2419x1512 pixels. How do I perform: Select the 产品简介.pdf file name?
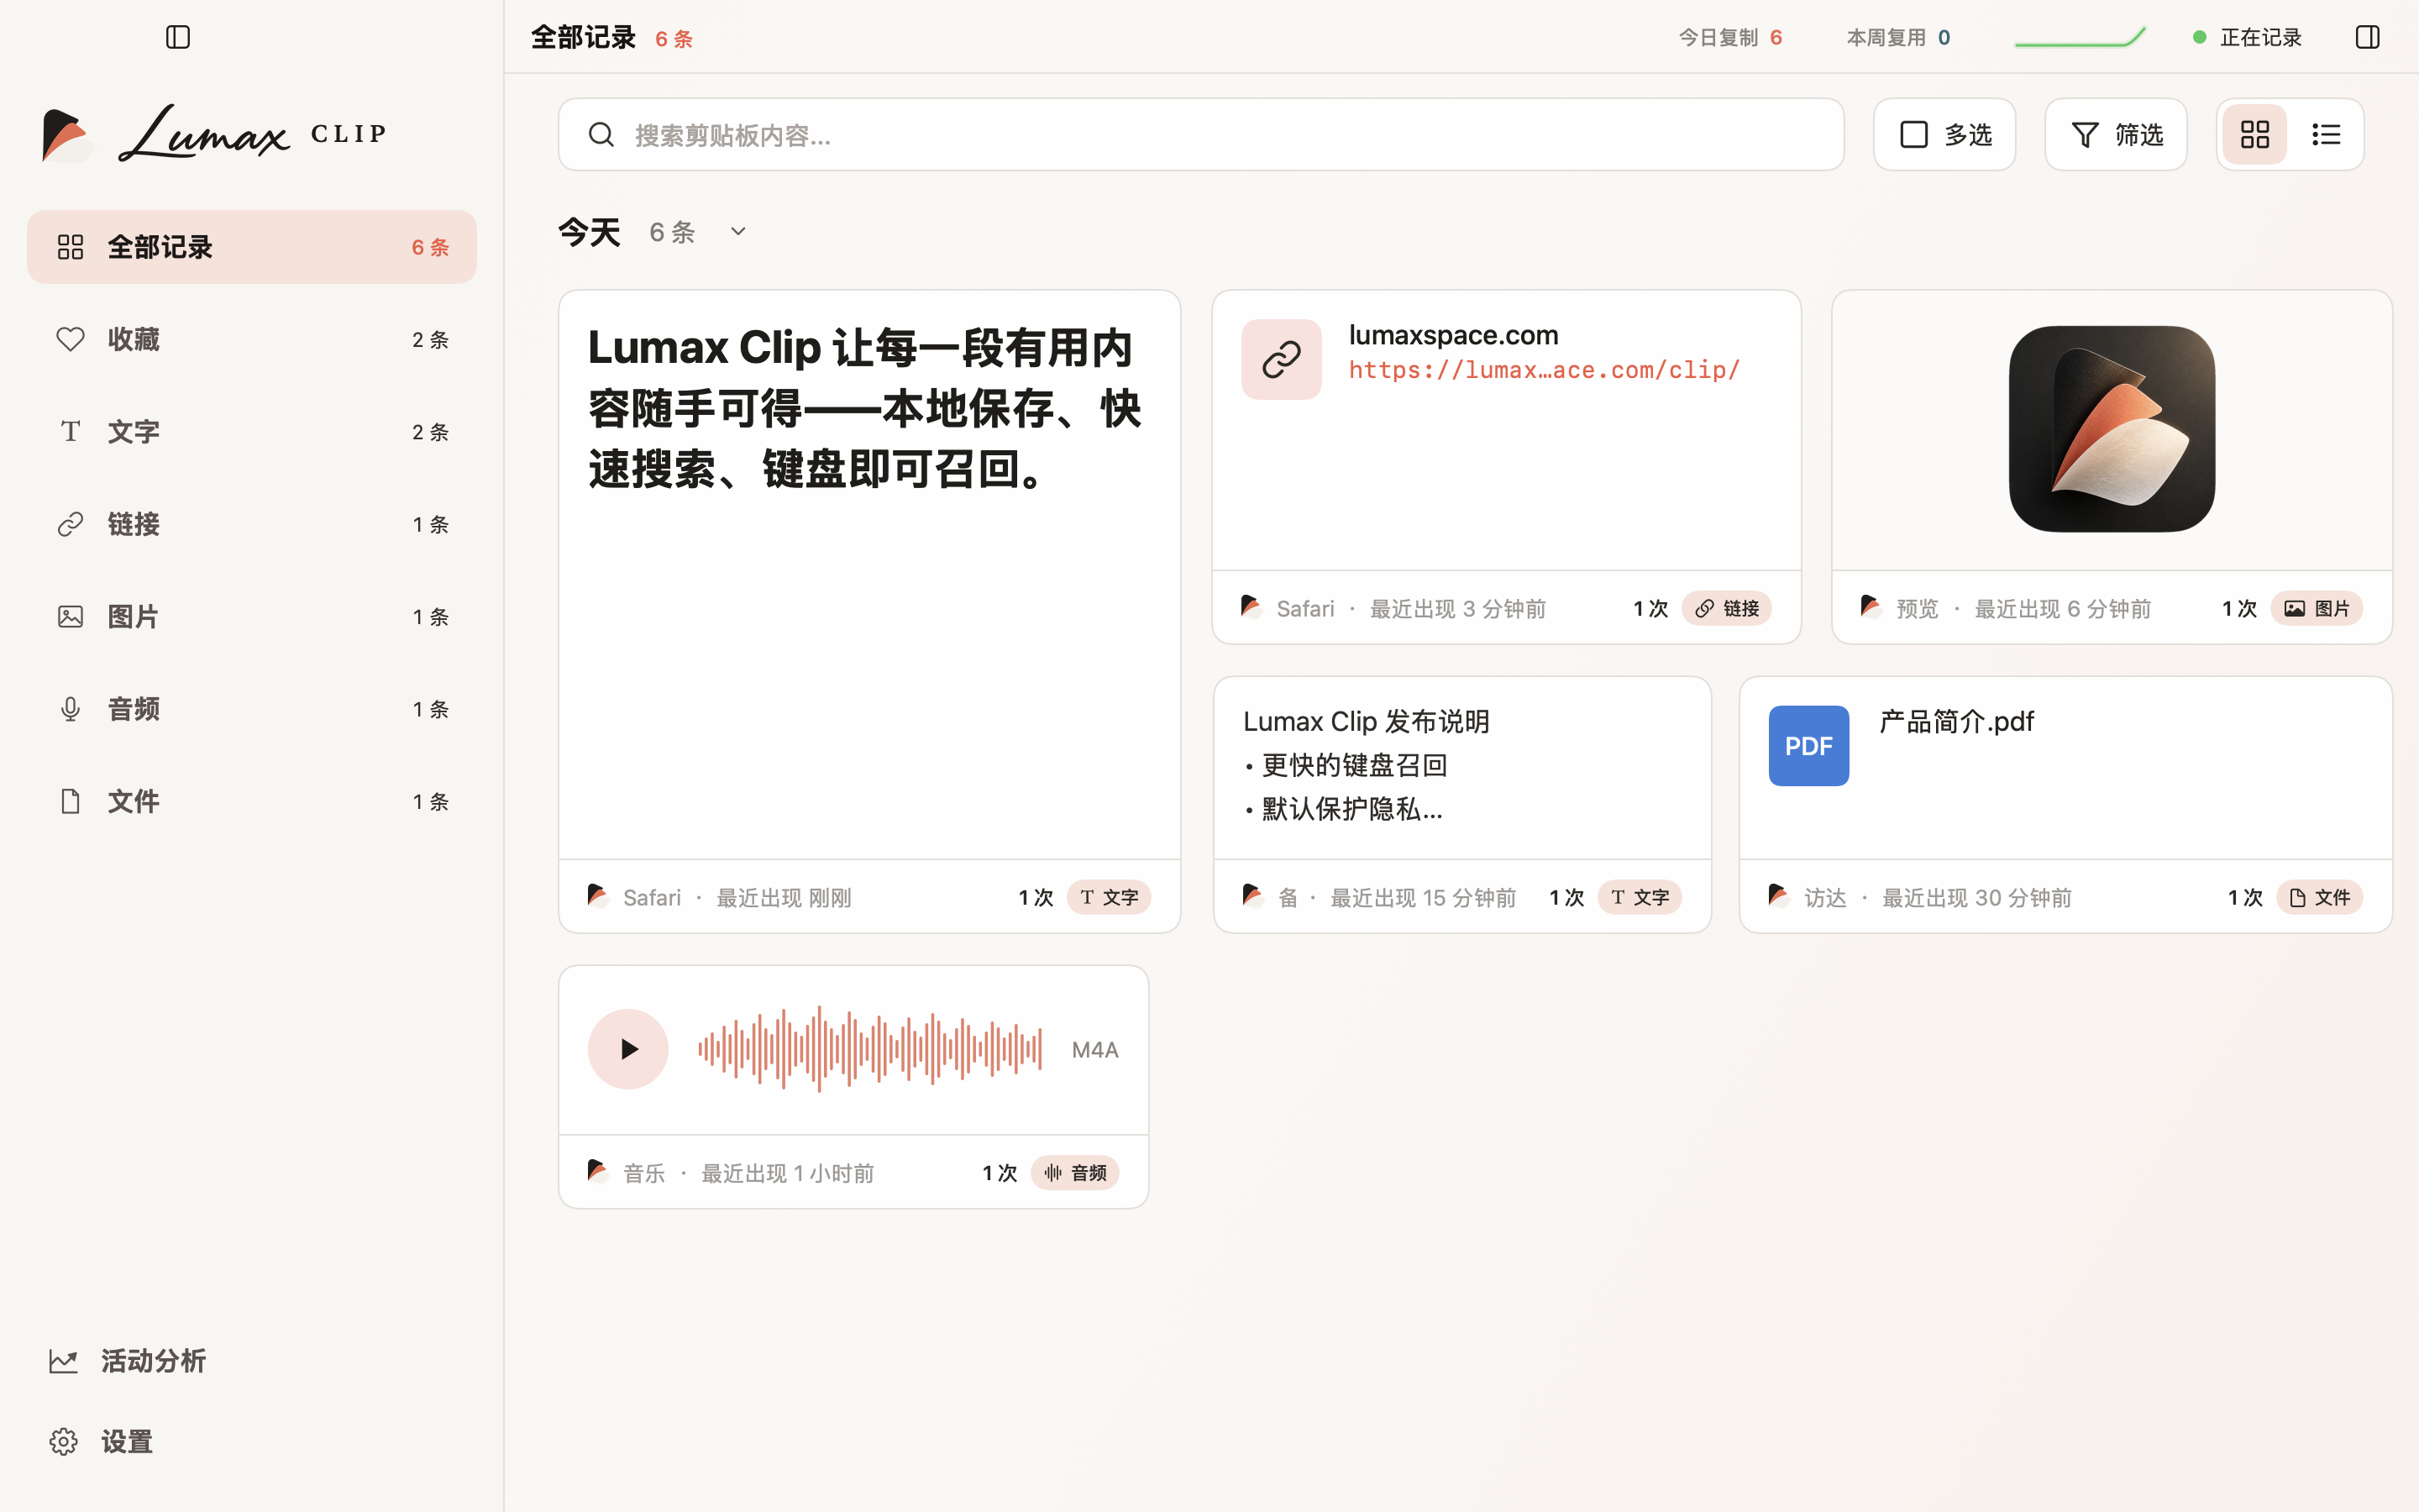tap(1956, 721)
